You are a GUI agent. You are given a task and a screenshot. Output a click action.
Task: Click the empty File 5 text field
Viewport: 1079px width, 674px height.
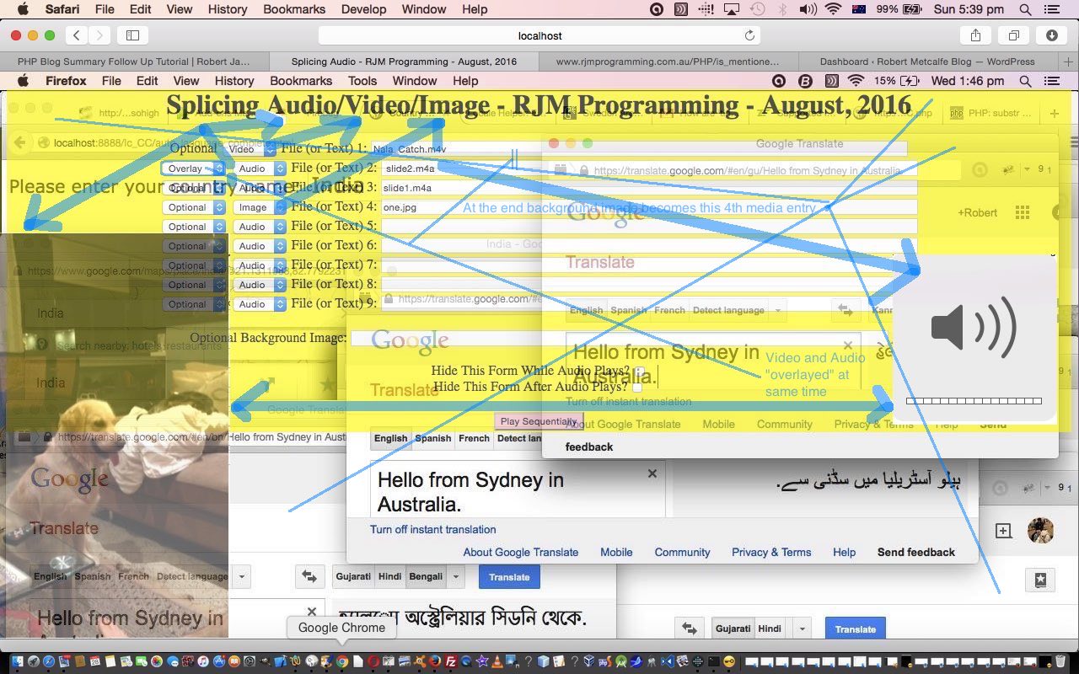(649, 227)
